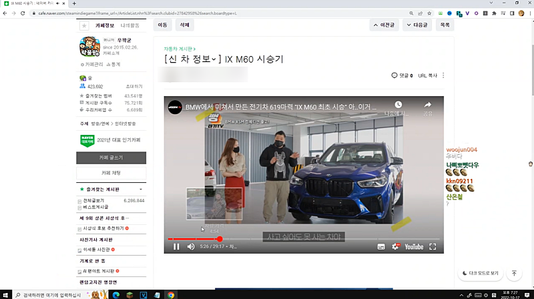
Task: Enter fullscreen on the video player
Action: click(433, 246)
